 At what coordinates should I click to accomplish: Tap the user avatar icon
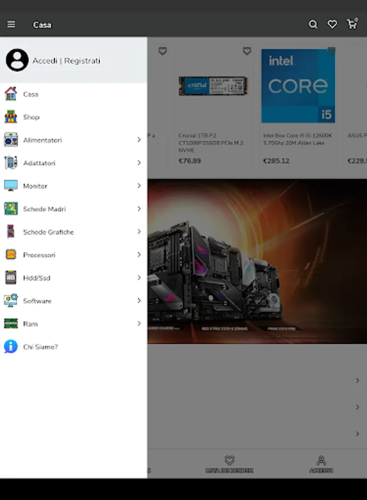(x=17, y=60)
